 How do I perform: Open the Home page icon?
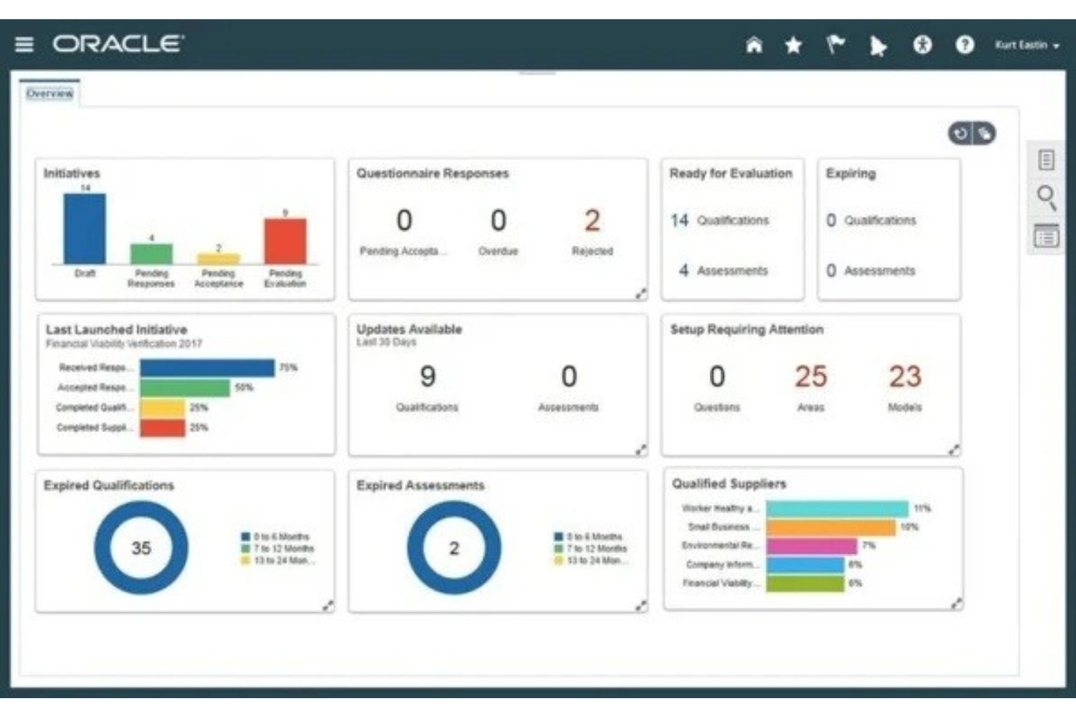[x=756, y=45]
